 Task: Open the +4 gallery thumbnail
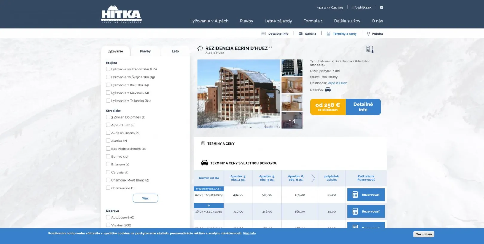[x=292, y=120]
